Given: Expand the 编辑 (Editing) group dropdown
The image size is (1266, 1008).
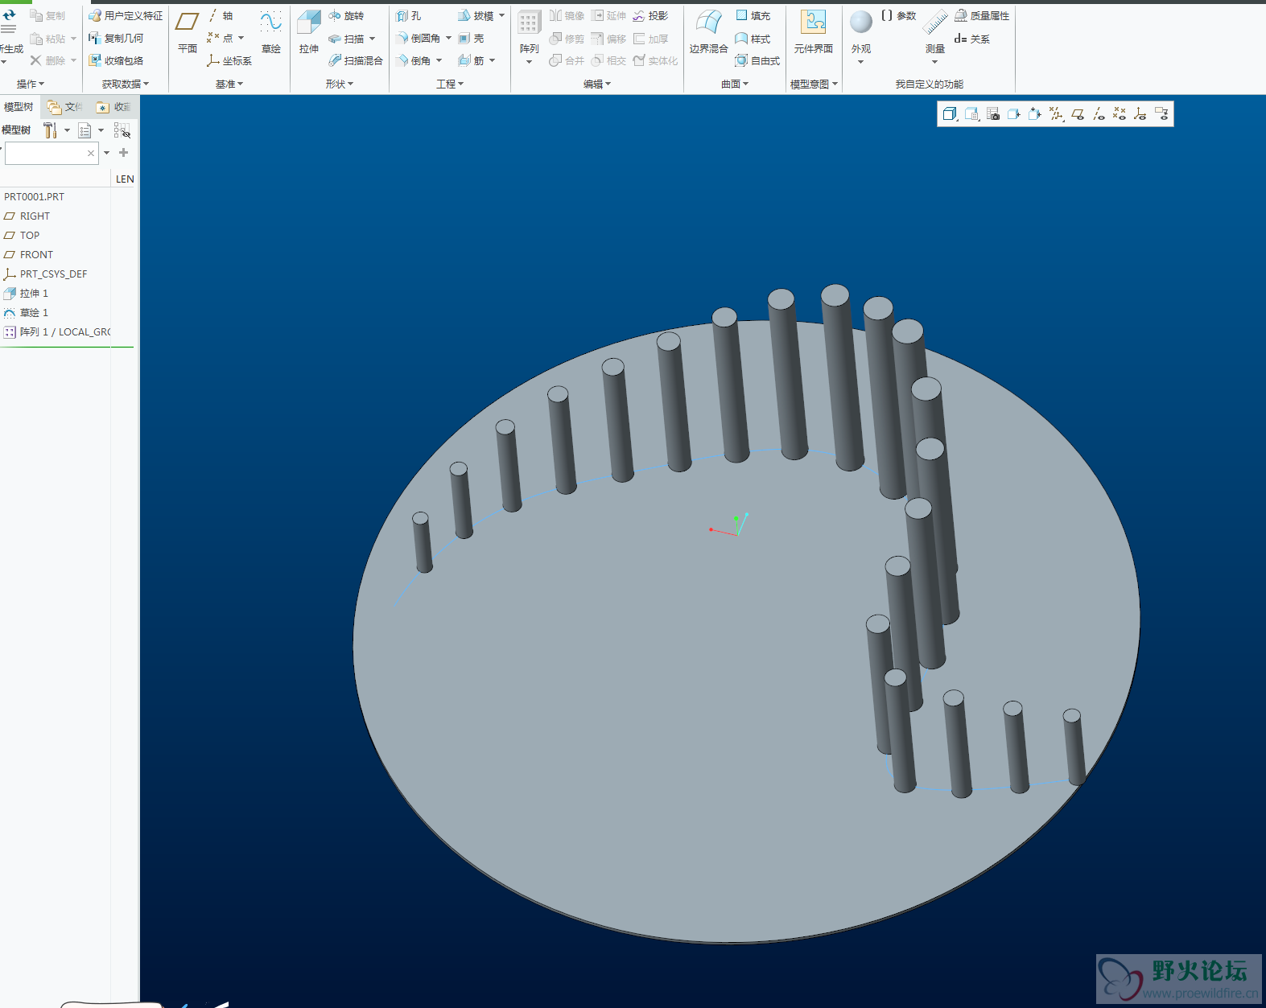Looking at the screenshot, I should tap(597, 84).
